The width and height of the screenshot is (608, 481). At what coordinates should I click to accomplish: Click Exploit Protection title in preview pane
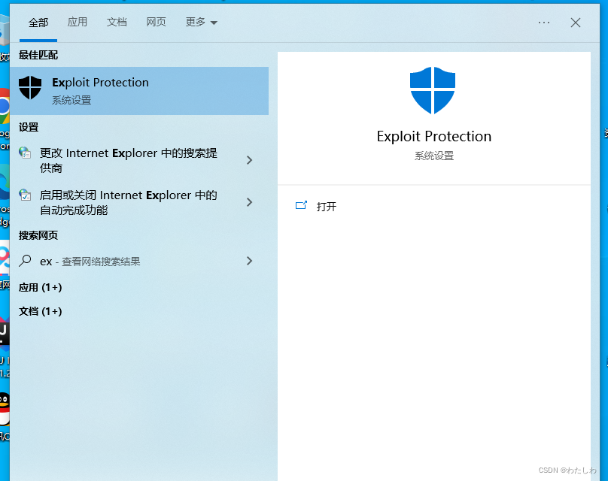click(x=434, y=136)
